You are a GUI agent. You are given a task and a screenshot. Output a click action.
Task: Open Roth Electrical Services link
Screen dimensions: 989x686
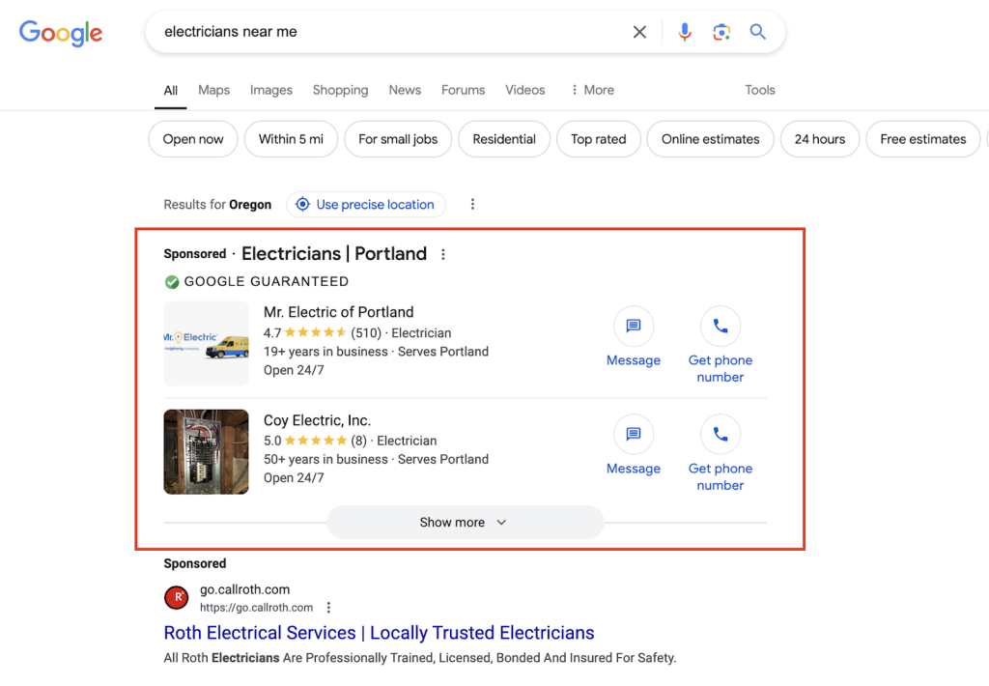point(379,633)
